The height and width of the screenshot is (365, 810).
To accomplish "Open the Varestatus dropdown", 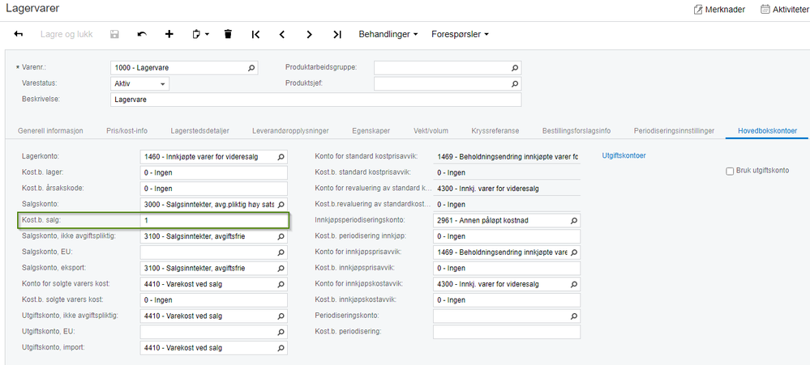I will 163,84.
